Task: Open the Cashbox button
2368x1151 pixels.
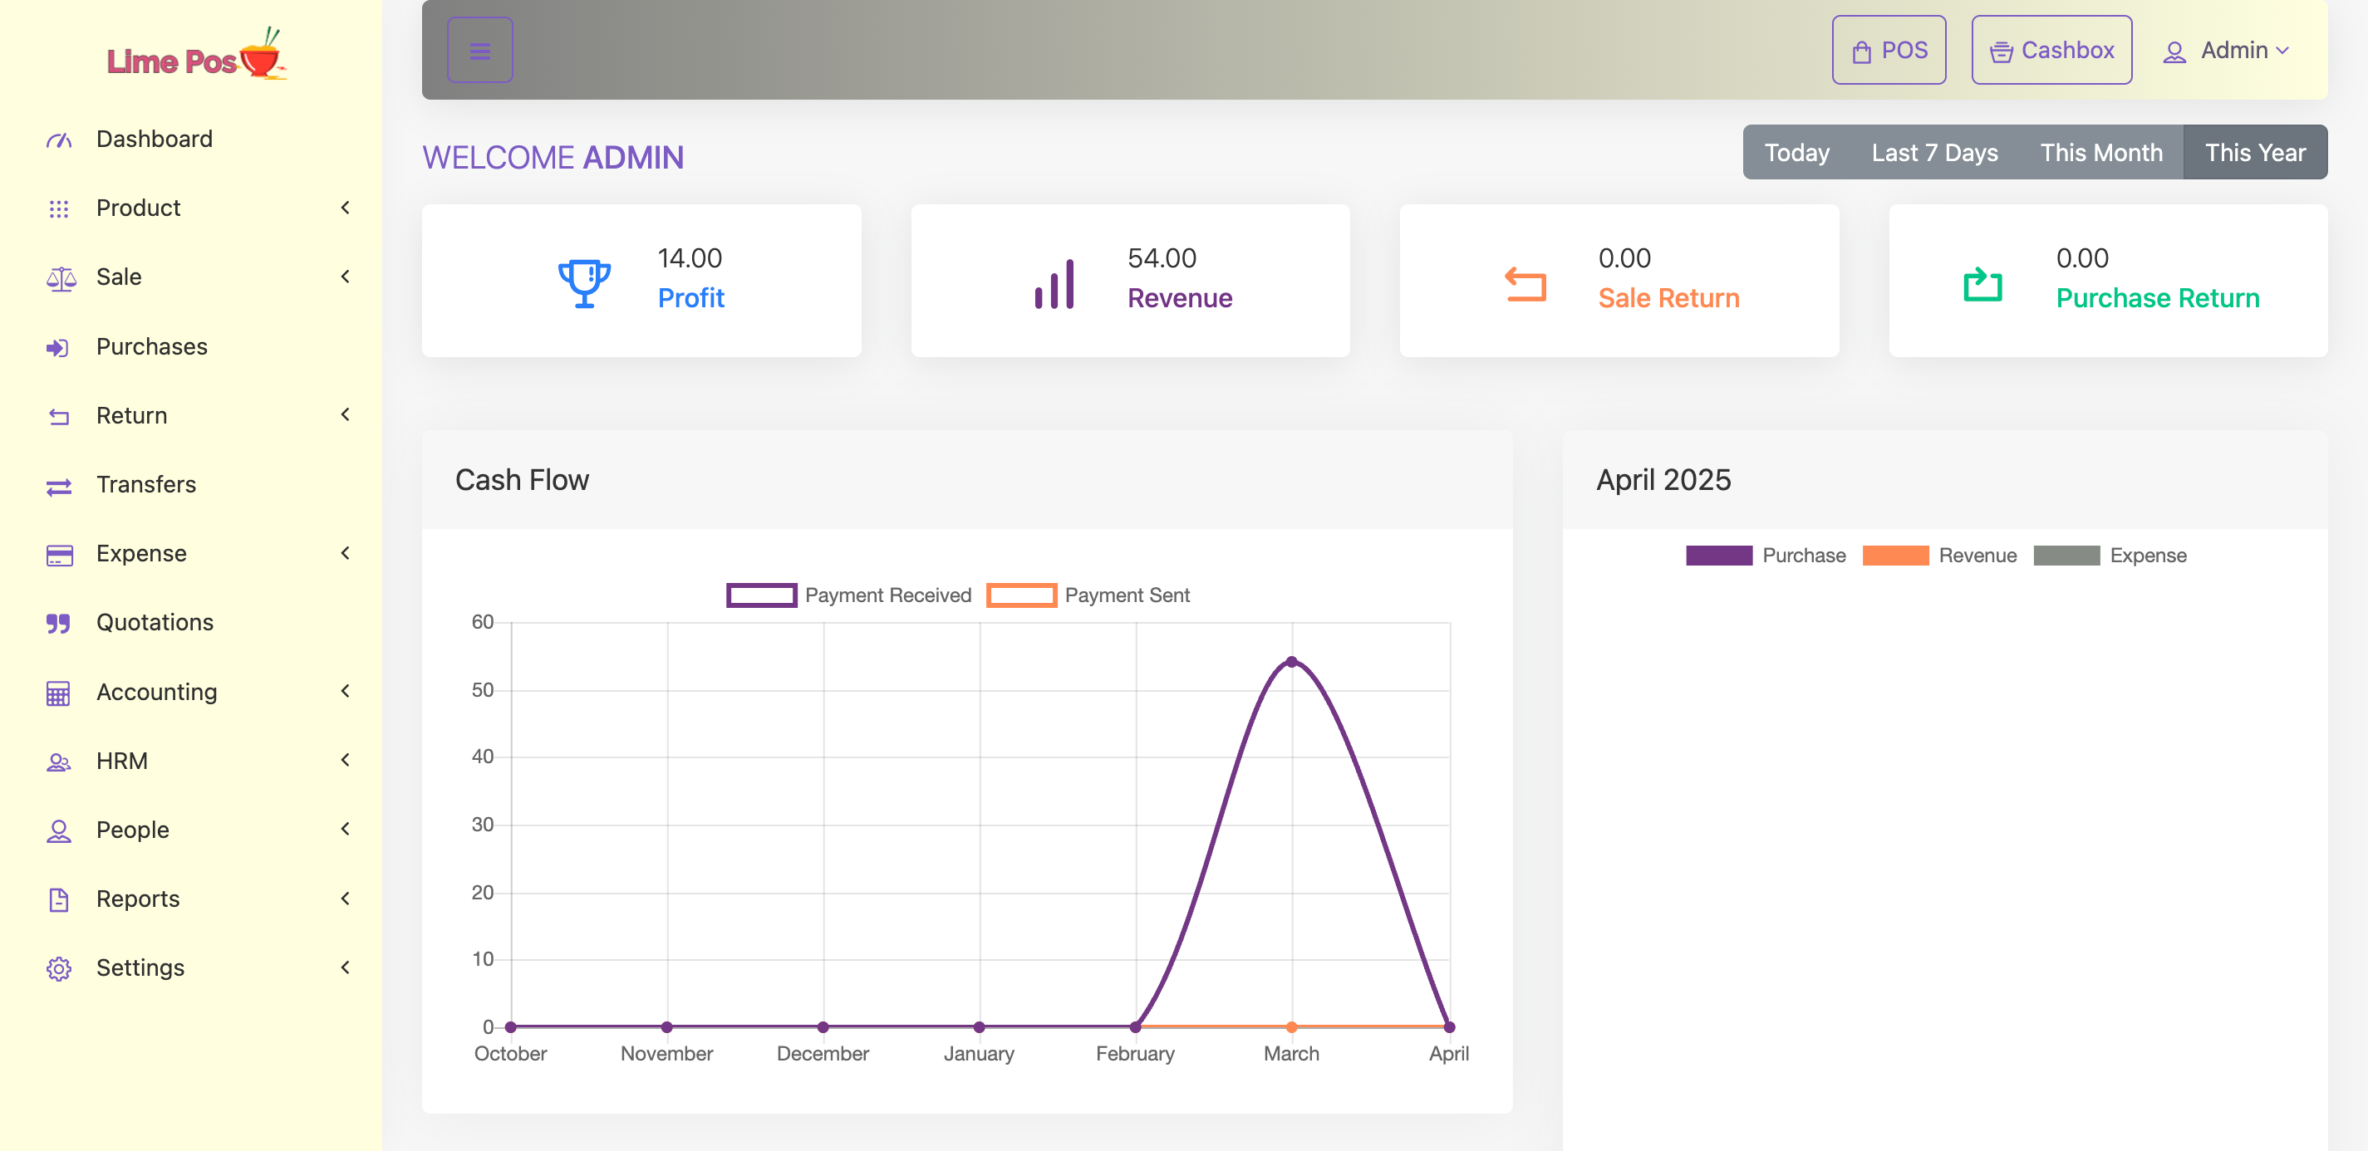Action: coord(2051,51)
